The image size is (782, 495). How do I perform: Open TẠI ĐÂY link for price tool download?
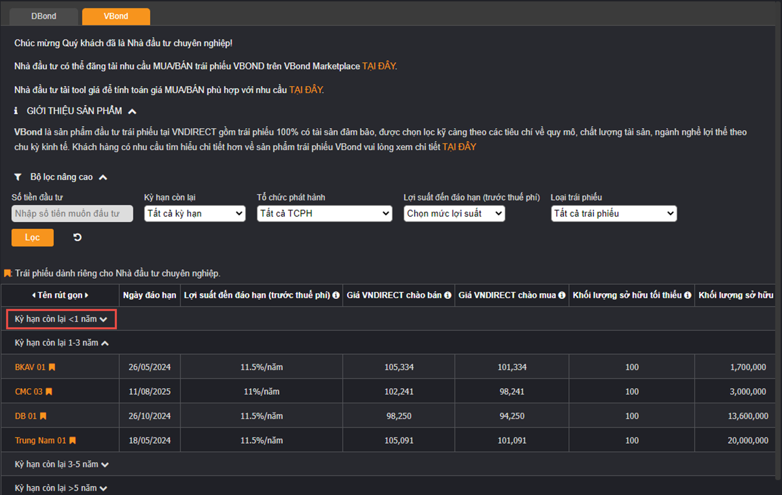(306, 90)
